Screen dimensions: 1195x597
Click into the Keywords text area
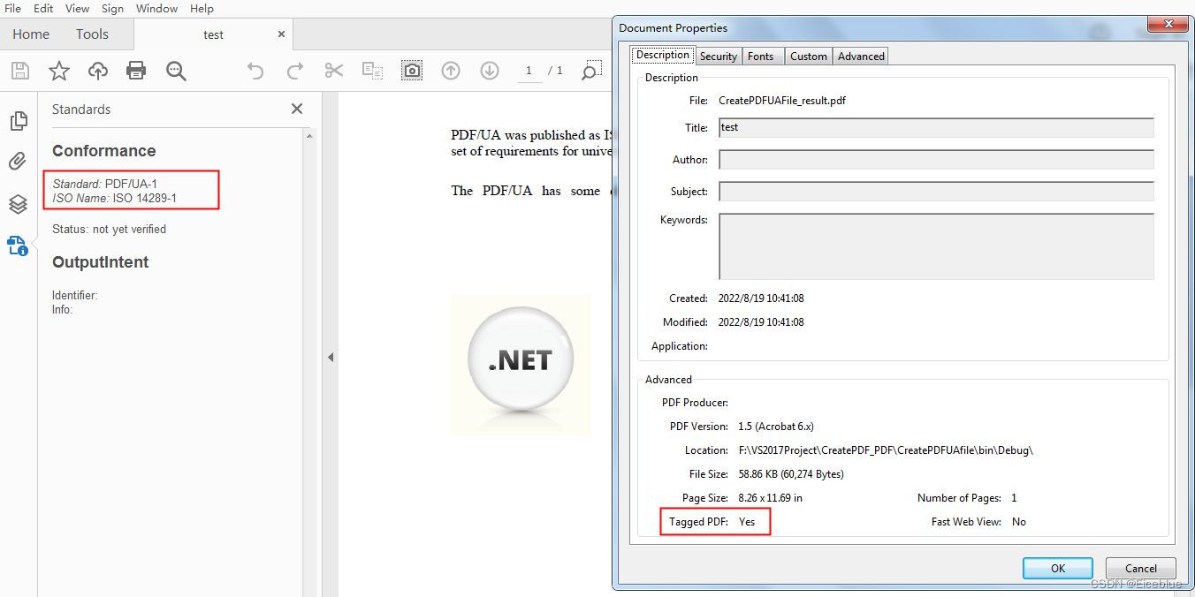pyautogui.click(x=936, y=246)
